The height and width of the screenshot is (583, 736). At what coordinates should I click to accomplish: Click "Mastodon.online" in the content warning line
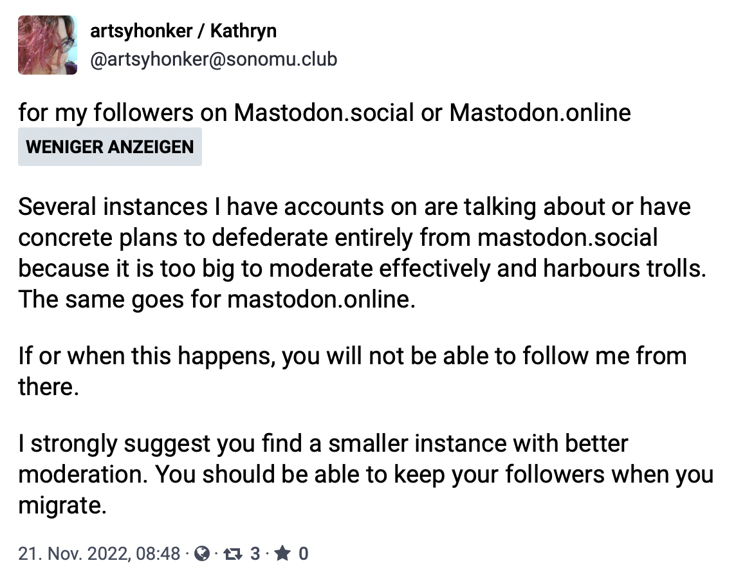coord(540,113)
